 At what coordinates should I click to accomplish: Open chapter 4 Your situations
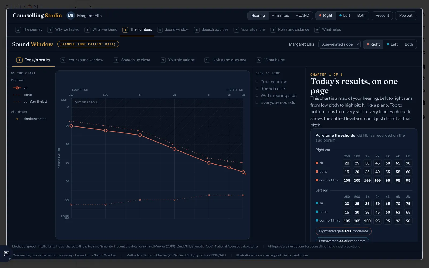[x=177, y=60]
